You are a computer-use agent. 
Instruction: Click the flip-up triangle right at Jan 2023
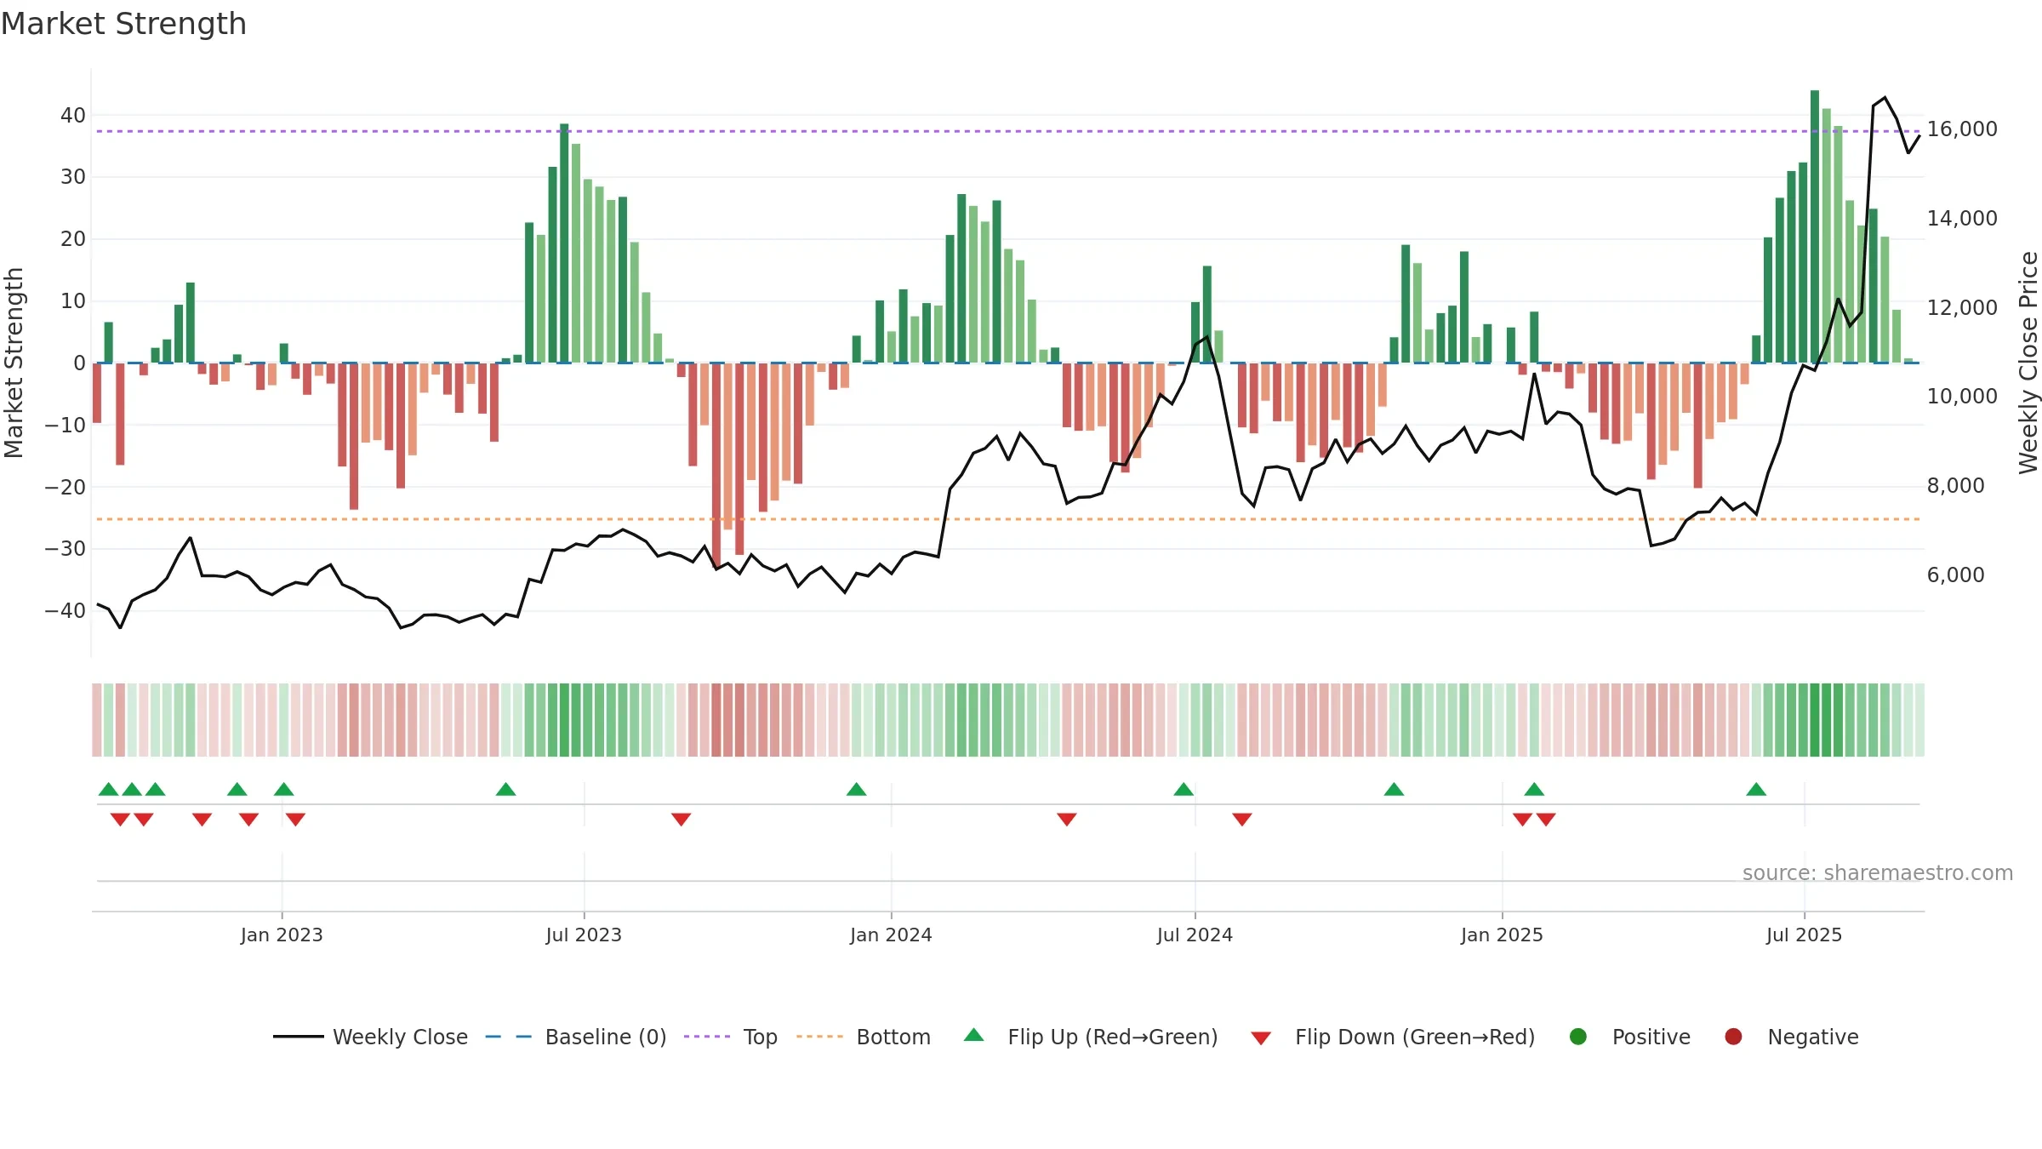284,789
